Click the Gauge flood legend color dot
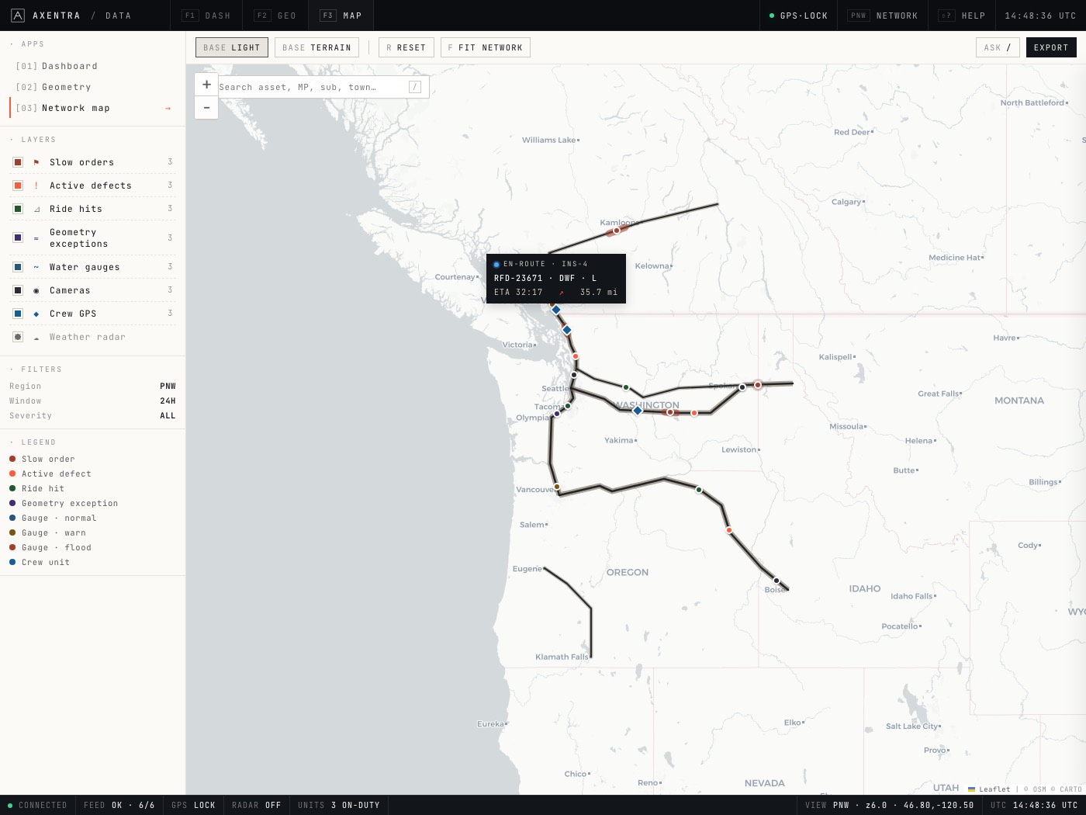The height and width of the screenshot is (815, 1086). 12,547
